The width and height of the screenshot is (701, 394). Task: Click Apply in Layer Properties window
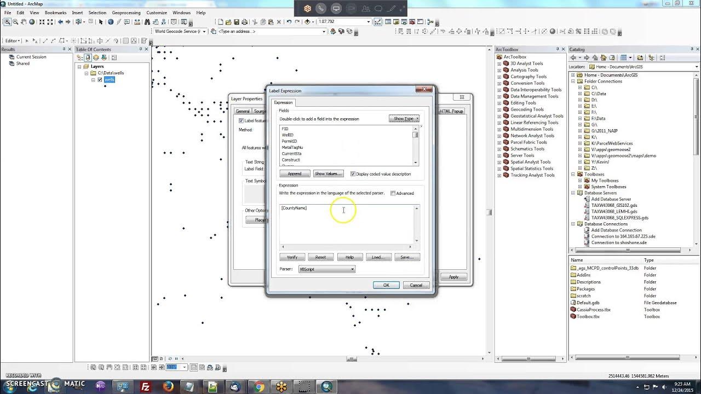tap(453, 277)
